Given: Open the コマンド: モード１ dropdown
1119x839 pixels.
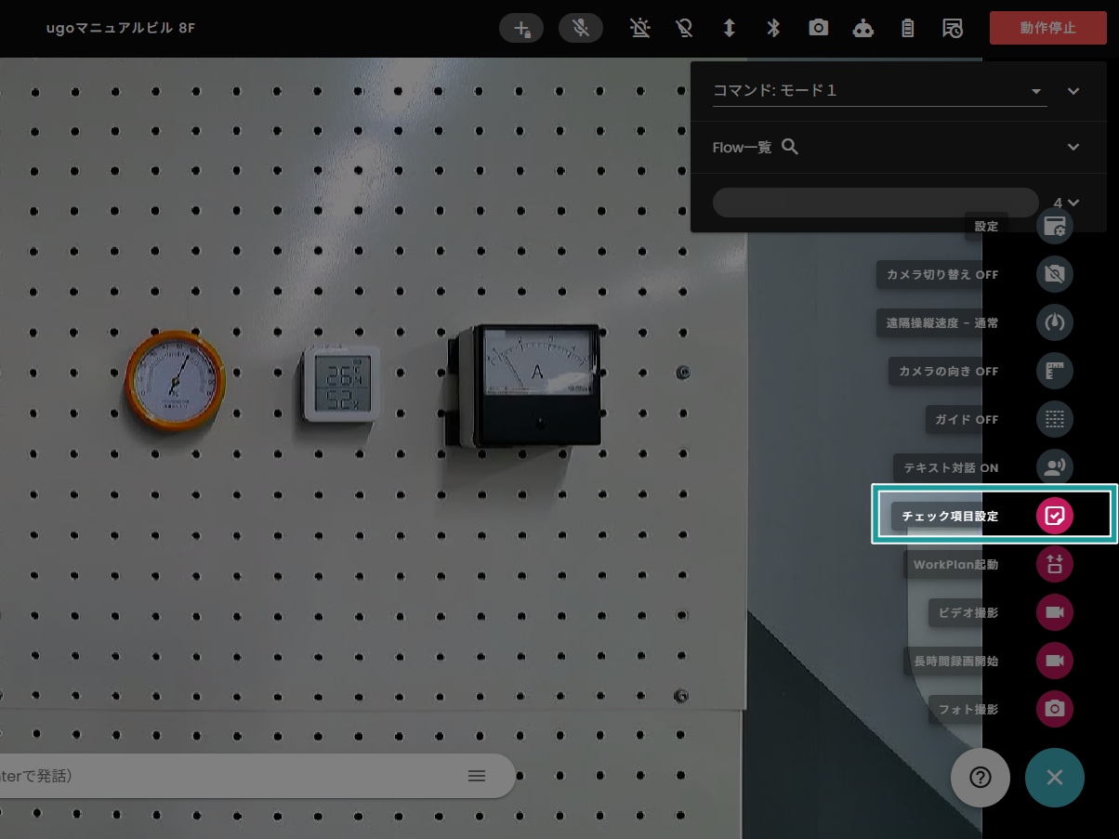Looking at the screenshot, I should pyautogui.click(x=879, y=91).
